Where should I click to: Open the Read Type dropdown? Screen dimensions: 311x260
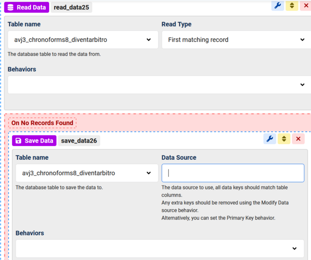click(x=237, y=39)
